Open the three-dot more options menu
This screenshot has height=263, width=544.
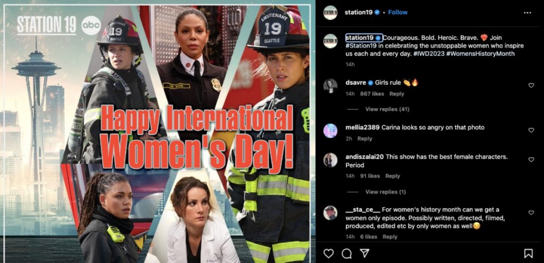click(528, 13)
